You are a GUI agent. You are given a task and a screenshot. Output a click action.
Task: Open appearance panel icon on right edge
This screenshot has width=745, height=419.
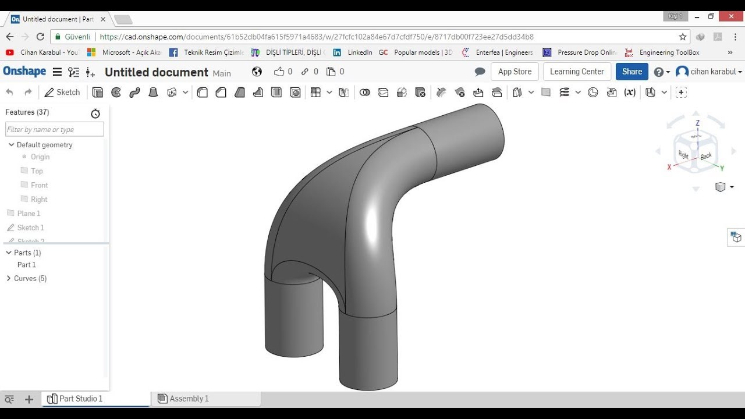pos(736,237)
